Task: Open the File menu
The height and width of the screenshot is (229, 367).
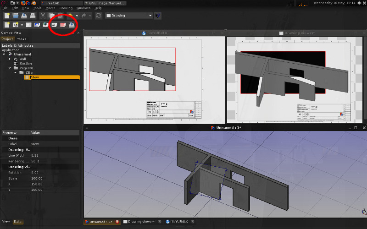Action: 5,8
